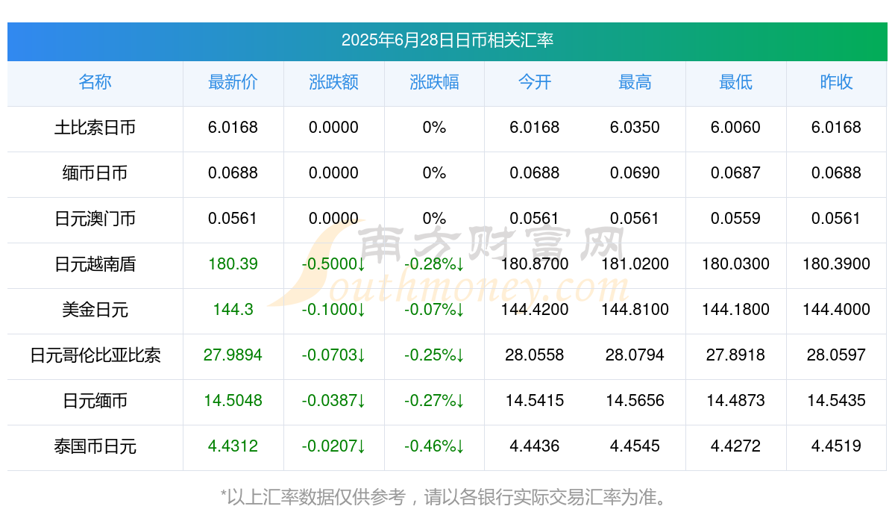Screen dimensions: 895x521
Task: Click change percent -0.07%↓
Action: pos(434,310)
